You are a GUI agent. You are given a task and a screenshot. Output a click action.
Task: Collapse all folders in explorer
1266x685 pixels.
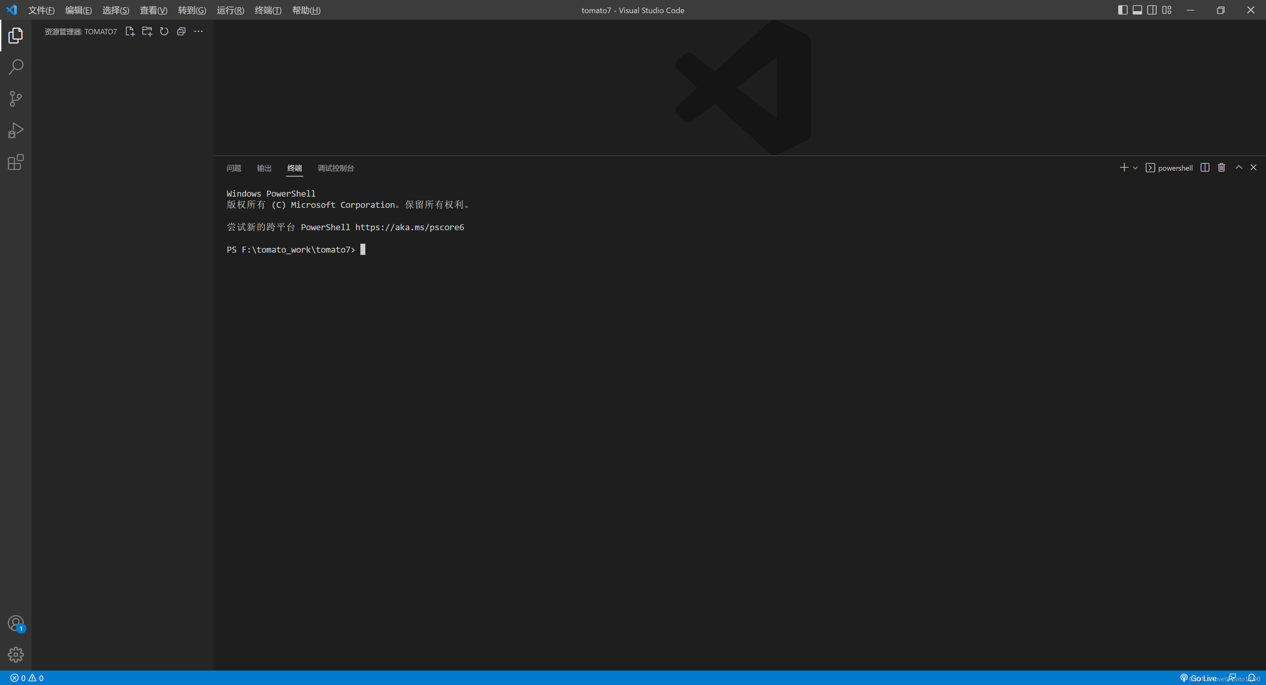click(181, 31)
